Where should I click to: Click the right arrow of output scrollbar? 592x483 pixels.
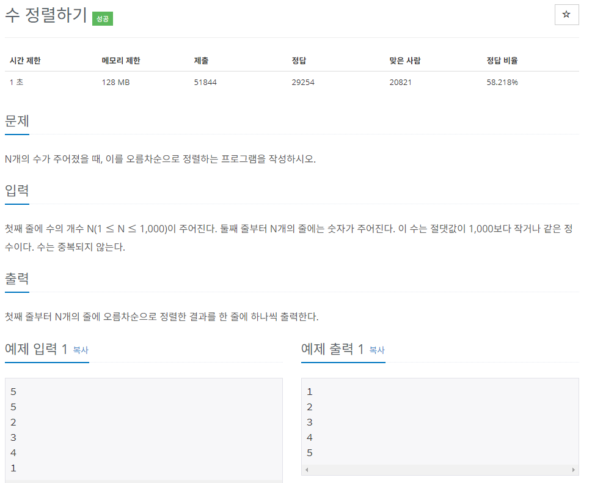pos(574,470)
